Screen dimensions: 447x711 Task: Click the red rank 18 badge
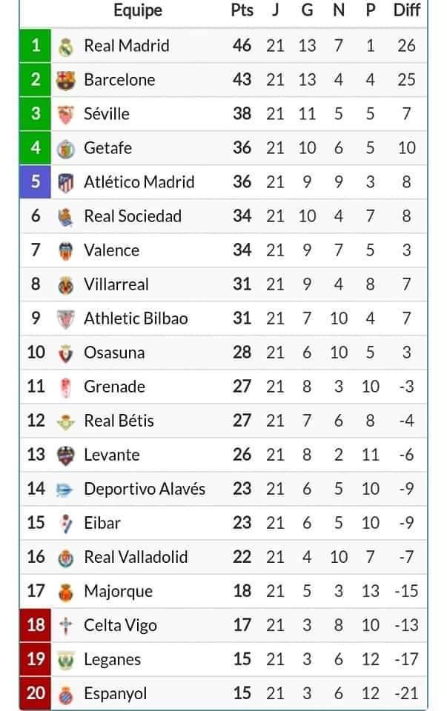[x=36, y=625]
